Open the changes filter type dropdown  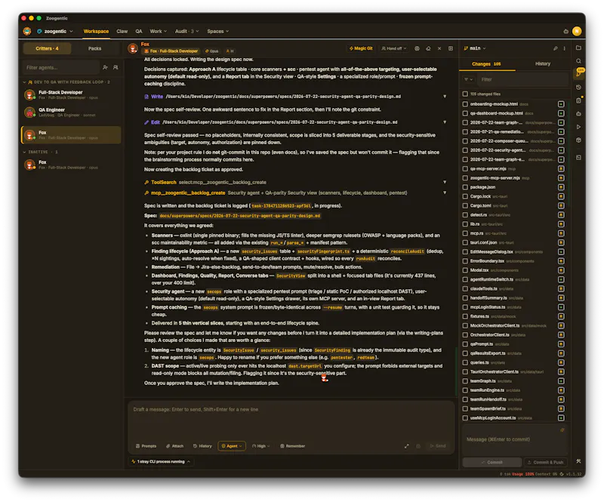468,80
